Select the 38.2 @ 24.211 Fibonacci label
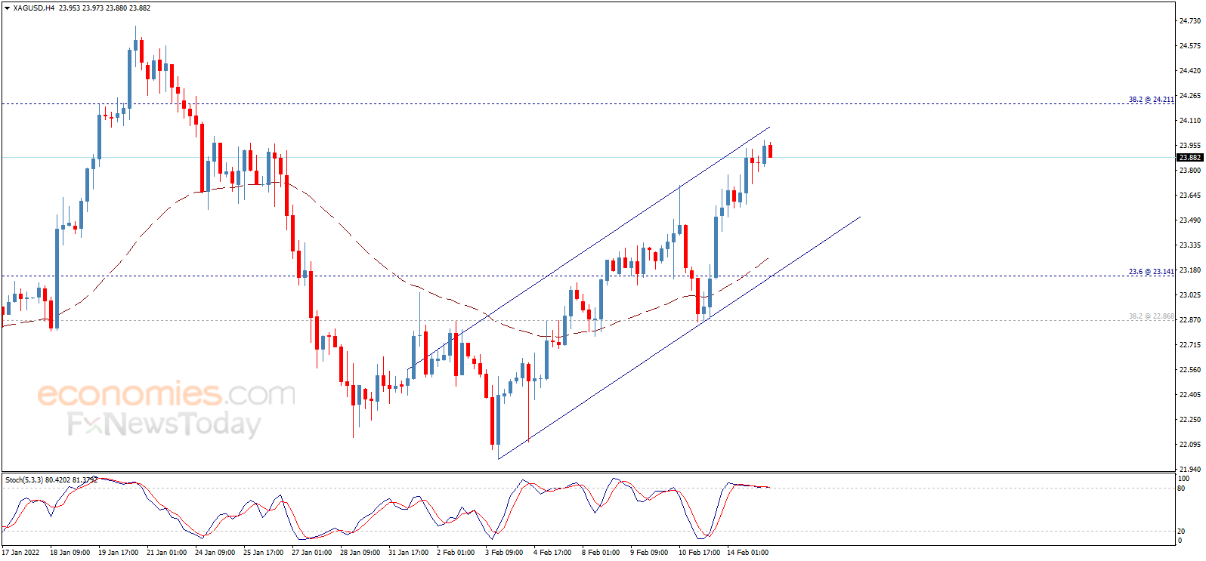Viewport: 1206px width, 561px height. 1151,100
